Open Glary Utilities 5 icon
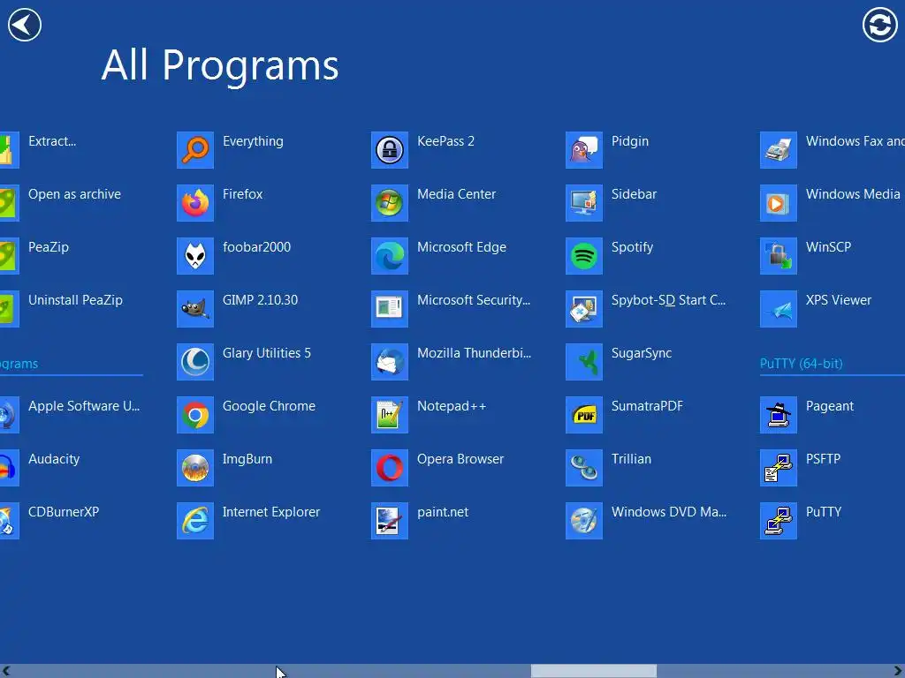 (x=195, y=362)
